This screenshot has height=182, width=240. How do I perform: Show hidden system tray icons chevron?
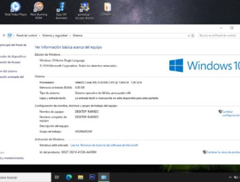(x=230, y=177)
